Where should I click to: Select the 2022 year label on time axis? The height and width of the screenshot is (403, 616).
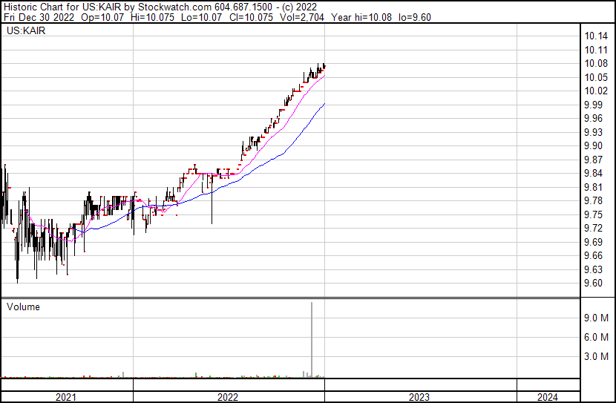point(229,397)
